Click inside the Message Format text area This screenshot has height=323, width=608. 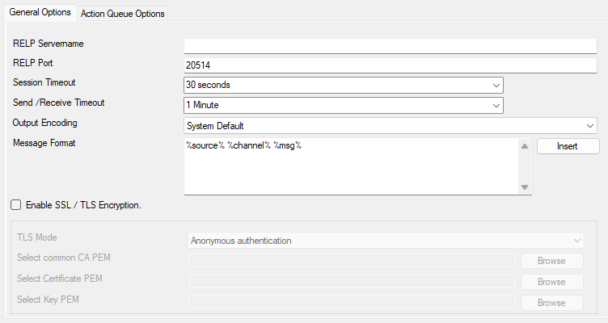click(x=350, y=166)
